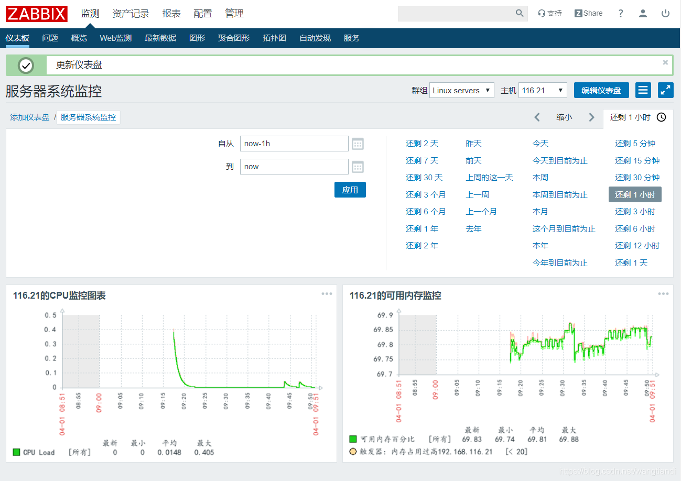Open the 报表 main menu
Image resolution: width=681 pixels, height=481 pixels.
tap(171, 14)
